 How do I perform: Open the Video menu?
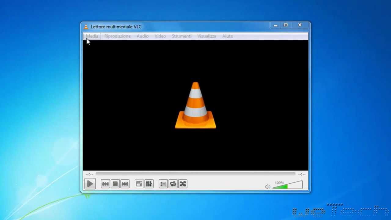[160, 36]
